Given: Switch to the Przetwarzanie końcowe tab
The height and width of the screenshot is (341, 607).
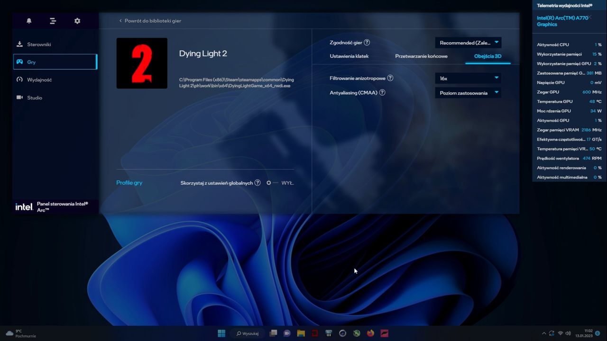Looking at the screenshot, I should (421, 56).
